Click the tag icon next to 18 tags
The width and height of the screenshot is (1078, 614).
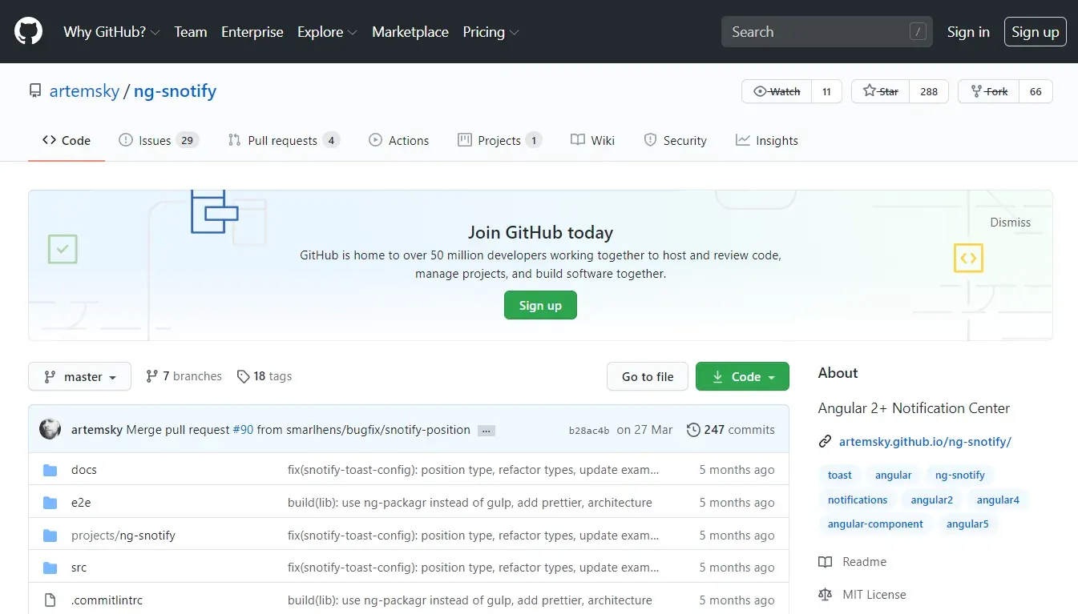244,376
